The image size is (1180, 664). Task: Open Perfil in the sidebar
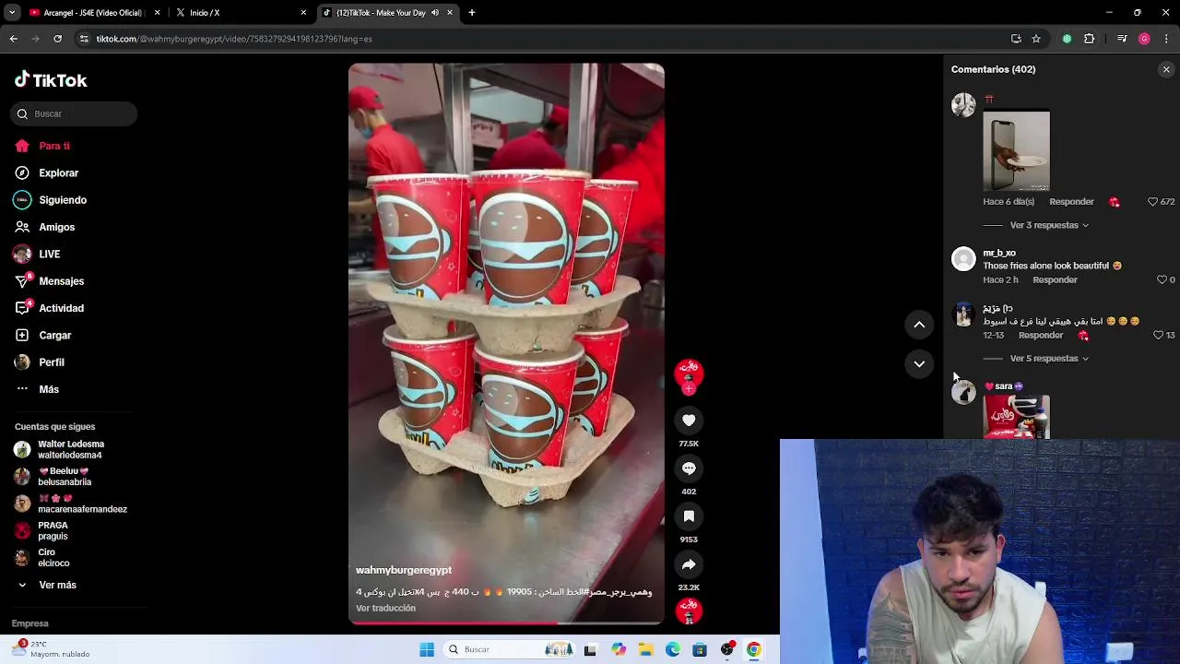pos(51,362)
